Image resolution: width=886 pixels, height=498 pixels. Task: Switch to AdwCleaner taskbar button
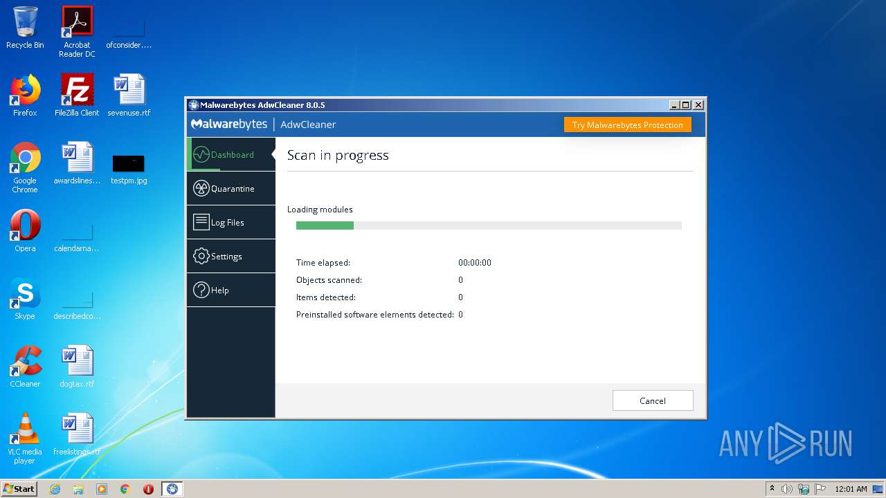click(x=172, y=489)
